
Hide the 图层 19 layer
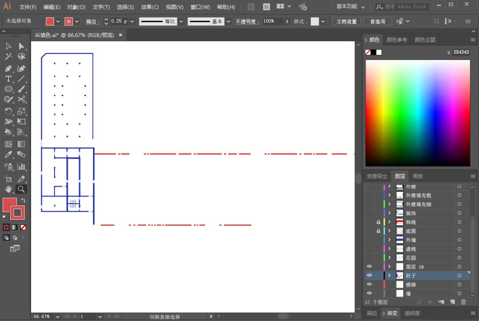point(369,267)
